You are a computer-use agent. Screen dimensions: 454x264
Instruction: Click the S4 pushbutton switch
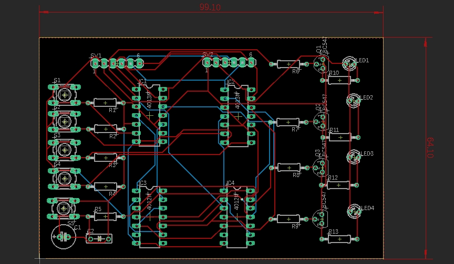coord(64,179)
